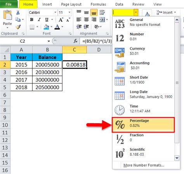Align text to the top of the cell
The image size is (184, 174).
pos(79,12)
